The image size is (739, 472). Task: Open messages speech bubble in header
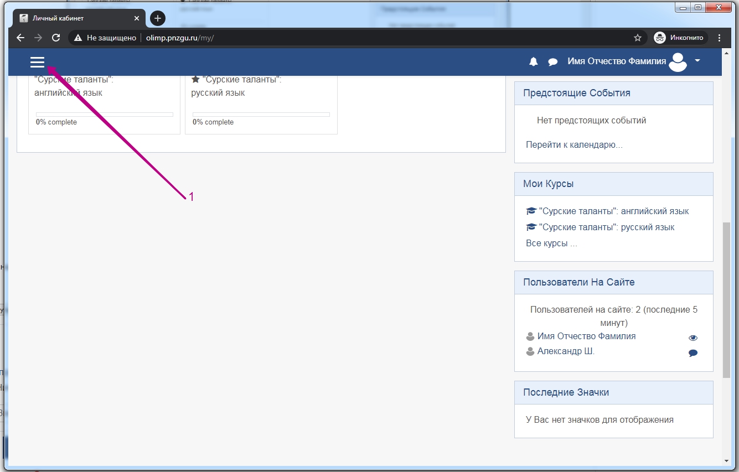tap(552, 62)
